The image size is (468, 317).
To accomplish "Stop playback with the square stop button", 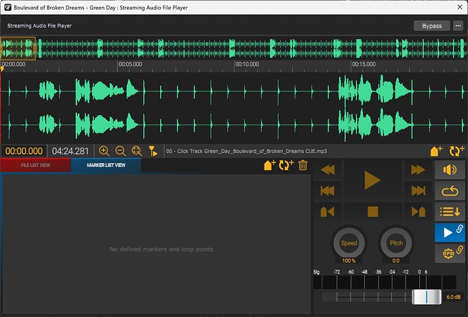I will (373, 212).
